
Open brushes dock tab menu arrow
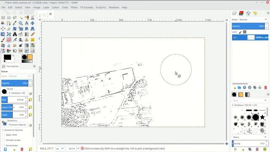[268, 94]
